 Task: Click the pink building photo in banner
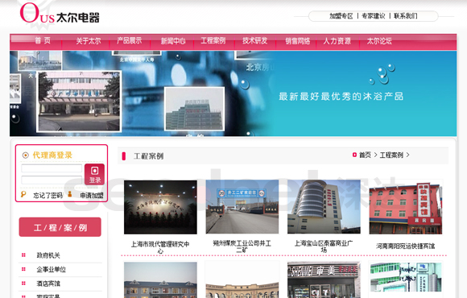(x=79, y=101)
